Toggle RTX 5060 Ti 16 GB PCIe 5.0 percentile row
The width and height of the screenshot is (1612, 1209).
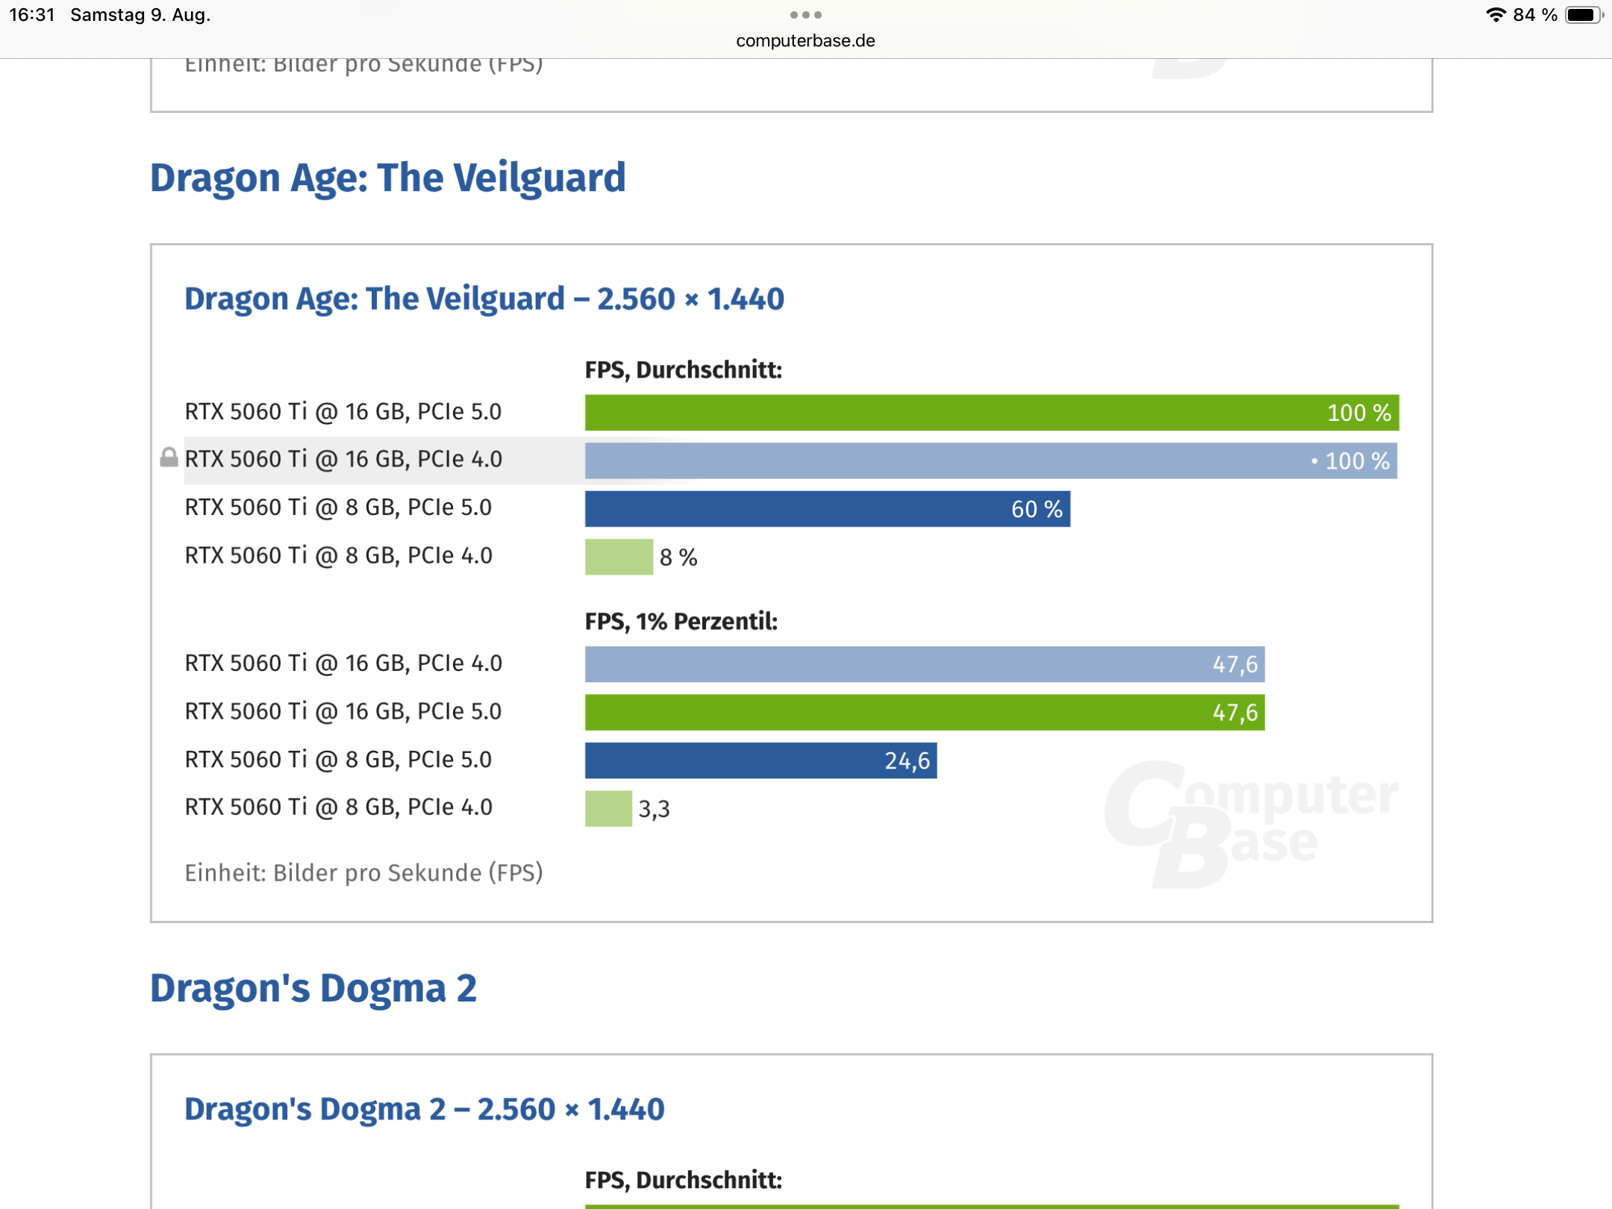tap(343, 711)
